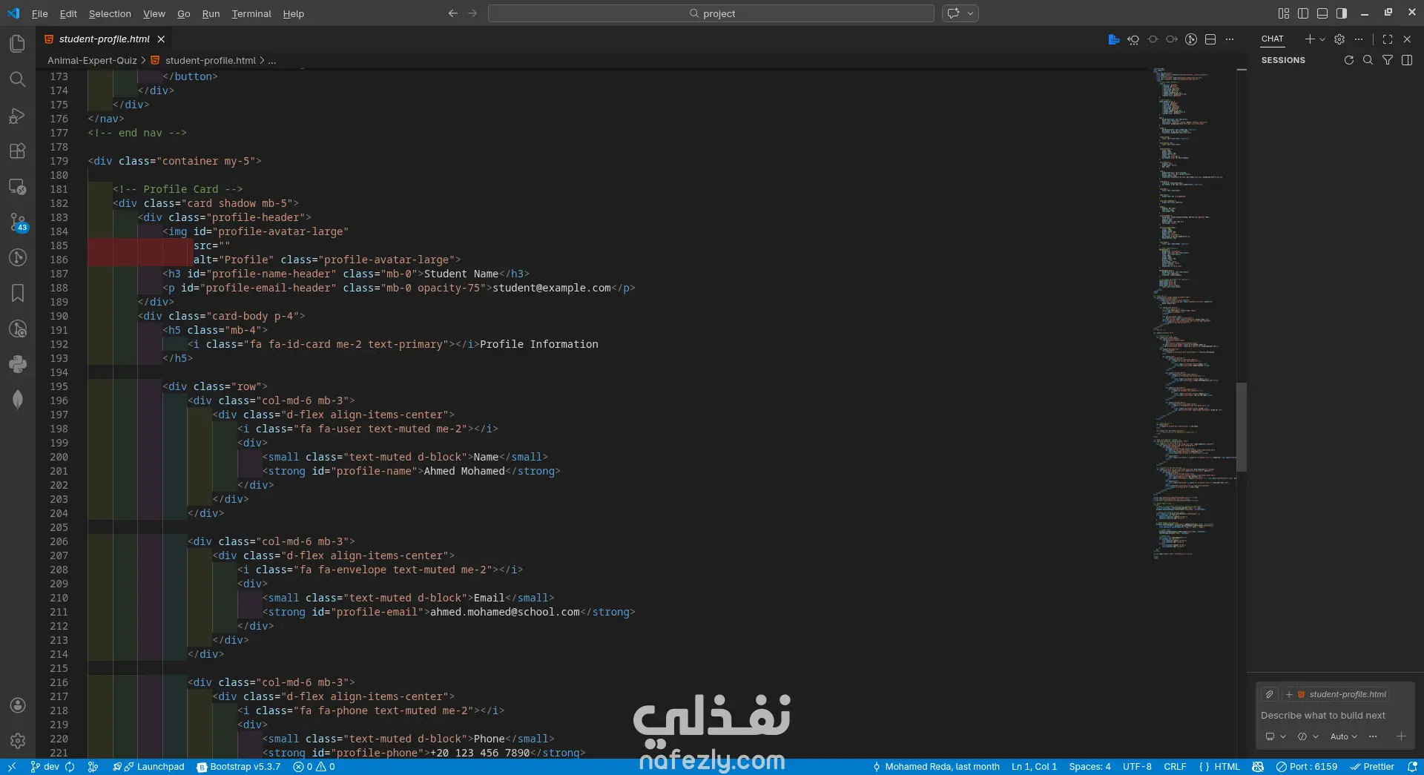The width and height of the screenshot is (1424, 775).
Task: Select the student-profile.html editor tab
Action: (105, 39)
